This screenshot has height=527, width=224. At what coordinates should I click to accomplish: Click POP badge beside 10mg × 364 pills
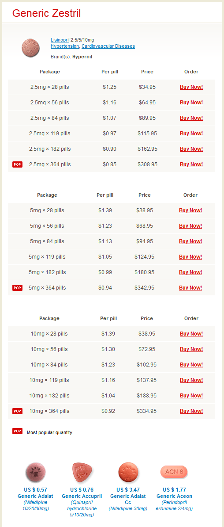coord(18,411)
